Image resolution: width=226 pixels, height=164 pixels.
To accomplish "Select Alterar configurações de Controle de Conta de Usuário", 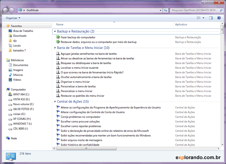I will 93,112.
